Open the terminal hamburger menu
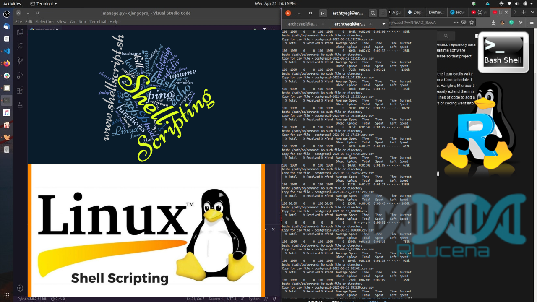537x302 pixels. point(383,13)
